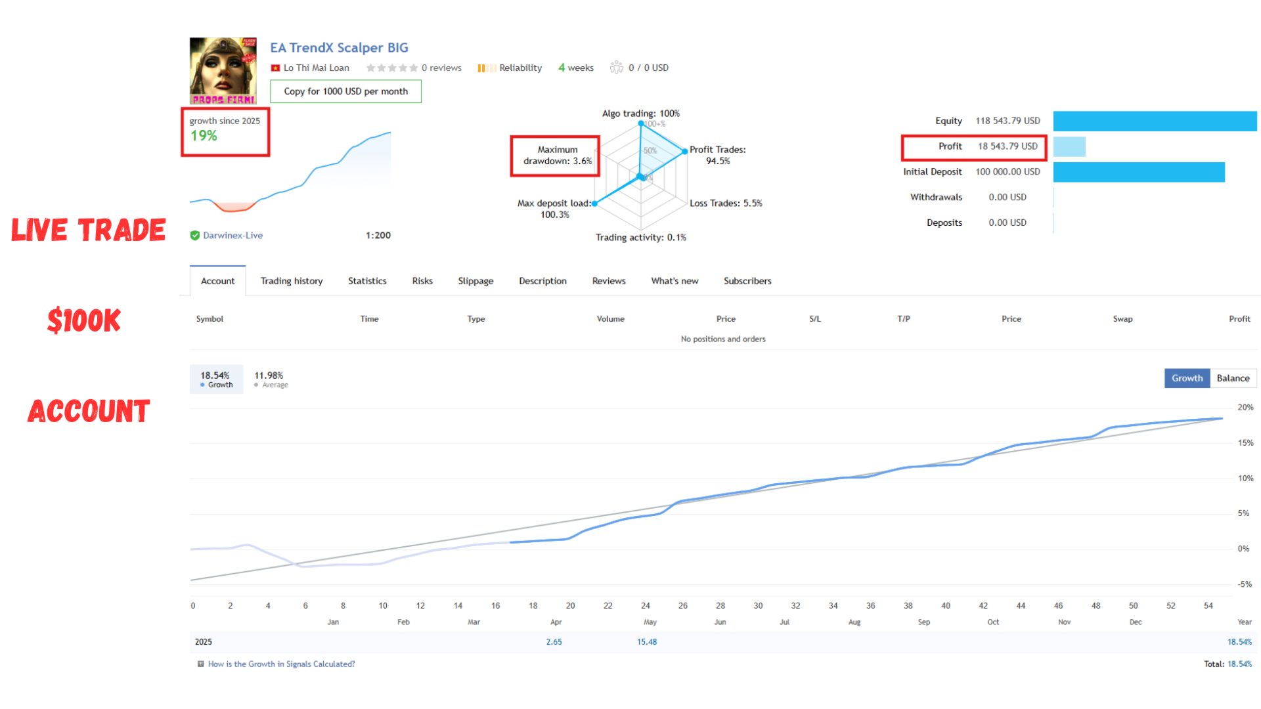Open the Statistics tab
Image resolution: width=1261 pixels, height=709 pixels.
coord(367,281)
